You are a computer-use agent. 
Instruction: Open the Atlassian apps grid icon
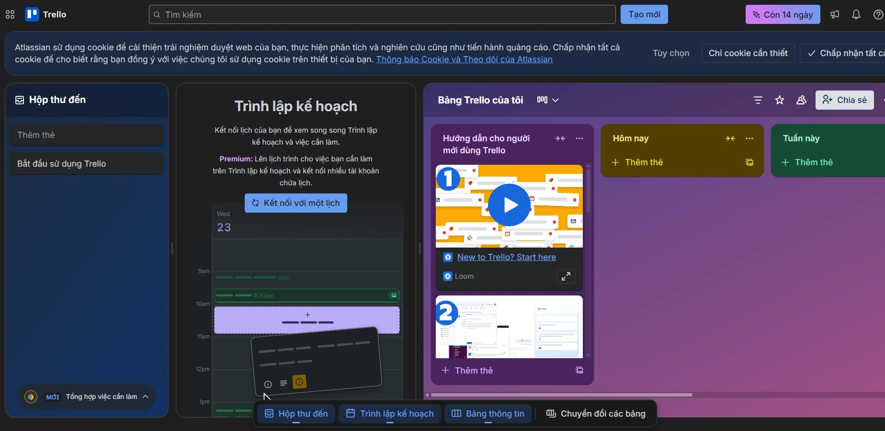[10, 14]
